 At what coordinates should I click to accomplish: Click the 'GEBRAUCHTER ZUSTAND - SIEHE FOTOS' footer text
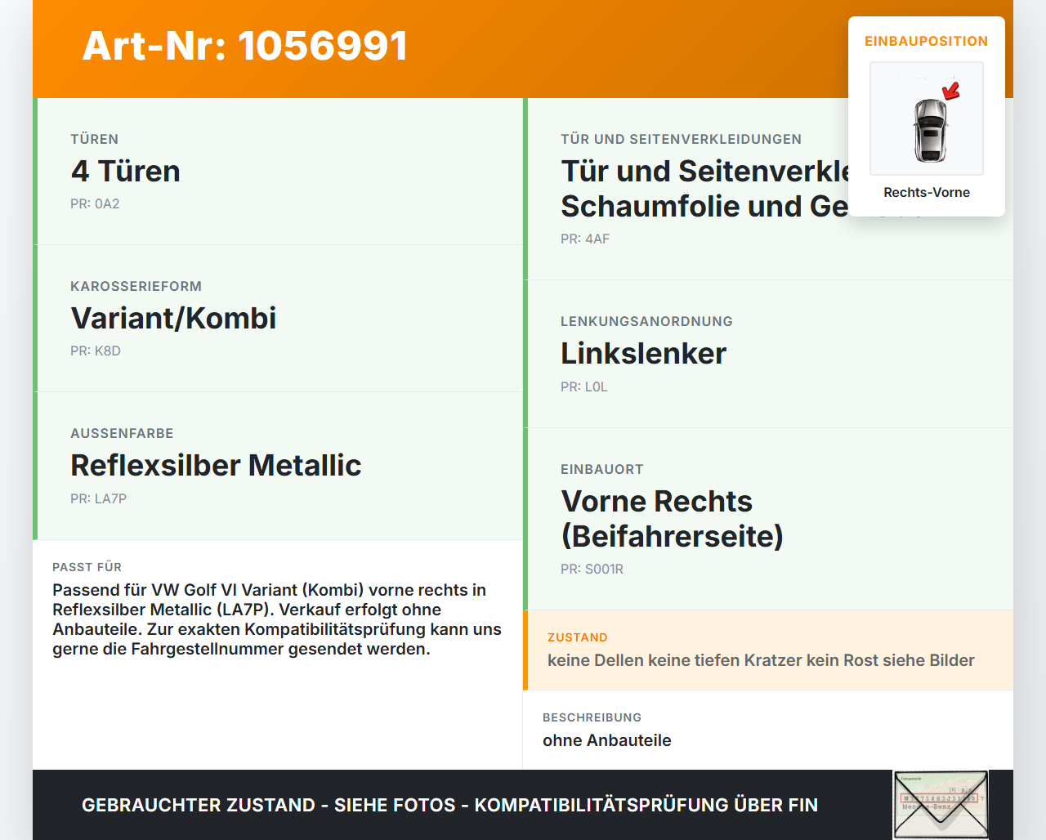(449, 805)
